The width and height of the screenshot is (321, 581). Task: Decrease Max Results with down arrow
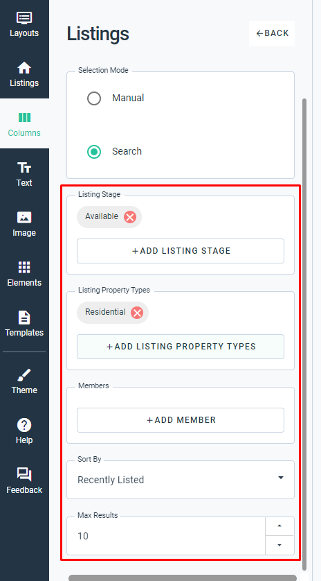(x=279, y=545)
